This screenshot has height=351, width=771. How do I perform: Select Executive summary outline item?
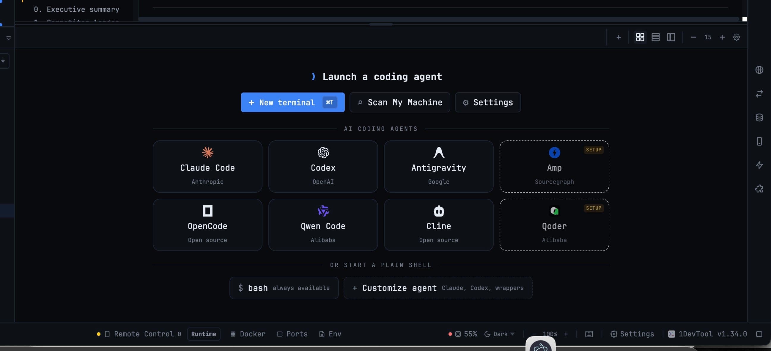pyautogui.click(x=76, y=10)
